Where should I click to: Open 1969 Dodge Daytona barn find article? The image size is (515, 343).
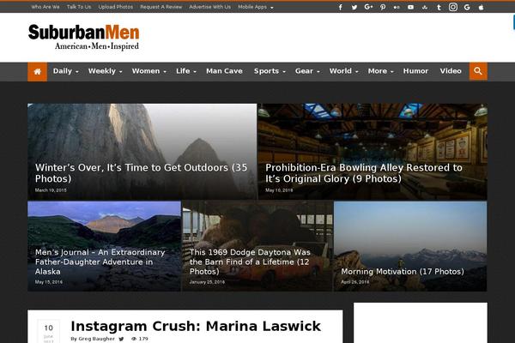click(250, 262)
